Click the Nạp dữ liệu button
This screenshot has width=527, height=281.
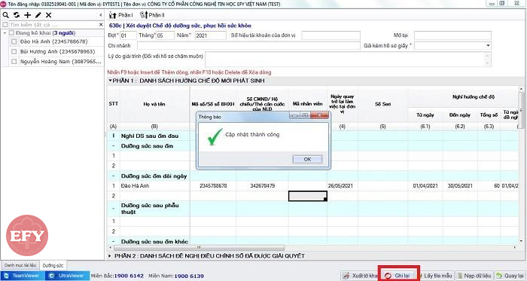coord(475,276)
